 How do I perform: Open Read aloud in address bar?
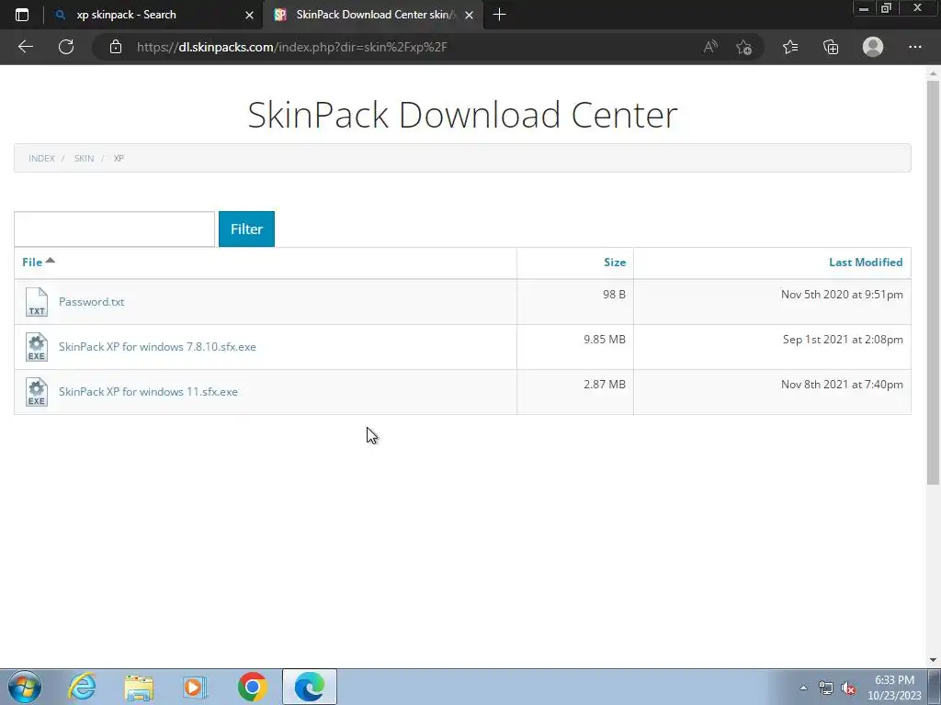tap(710, 47)
